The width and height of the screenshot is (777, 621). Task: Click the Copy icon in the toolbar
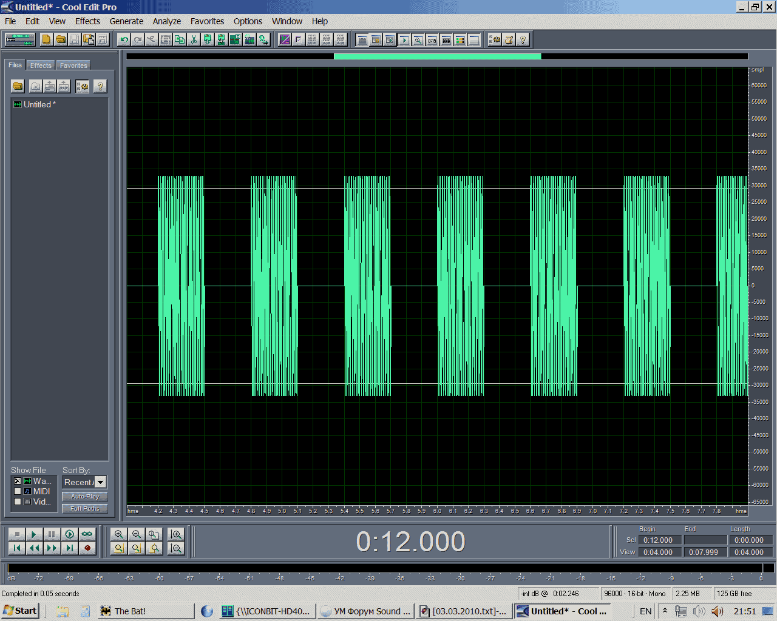[180, 39]
